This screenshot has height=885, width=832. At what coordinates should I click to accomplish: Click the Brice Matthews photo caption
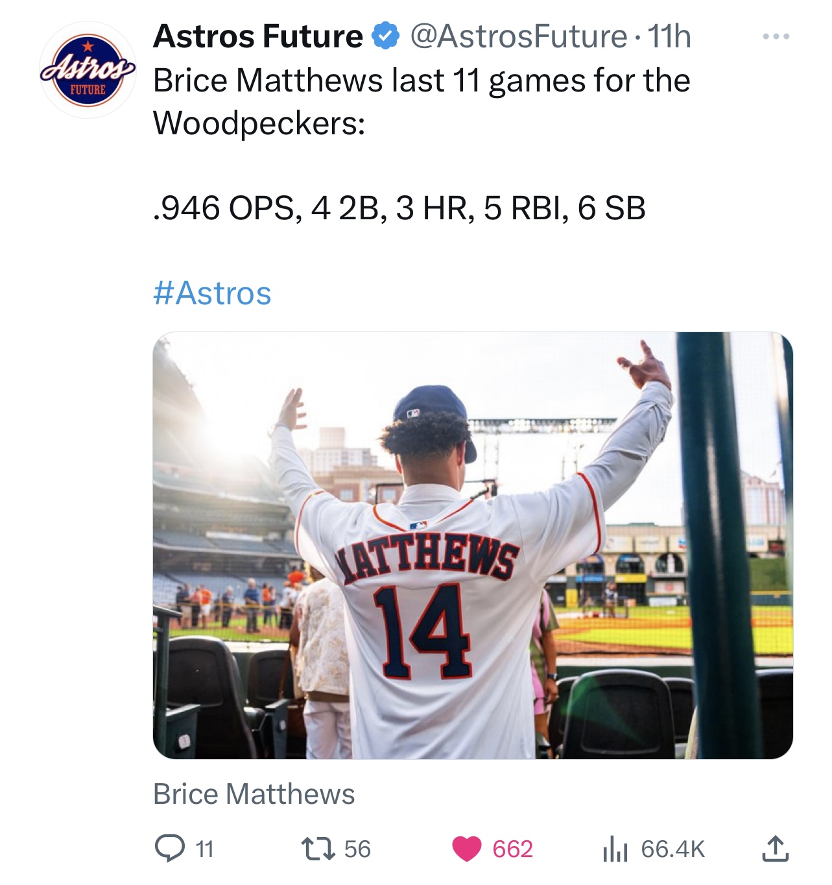pyautogui.click(x=254, y=794)
